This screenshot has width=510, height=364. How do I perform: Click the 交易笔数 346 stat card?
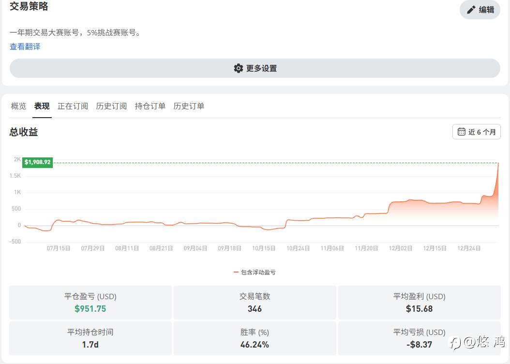point(255,303)
